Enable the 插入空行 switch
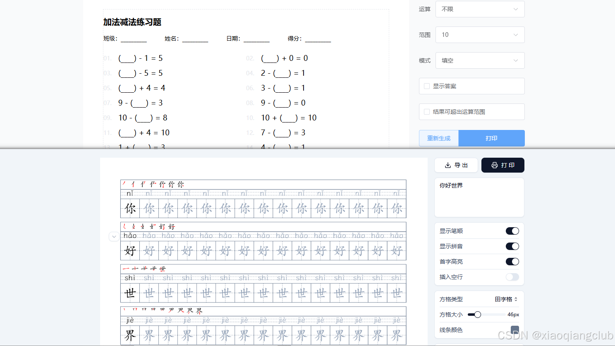The height and width of the screenshot is (346, 615). [x=512, y=277]
